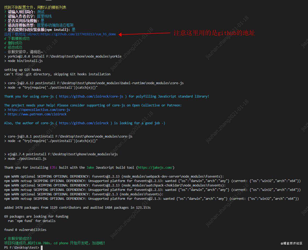
Task: Open the github.com/zloirock author link
Action: 84,123
